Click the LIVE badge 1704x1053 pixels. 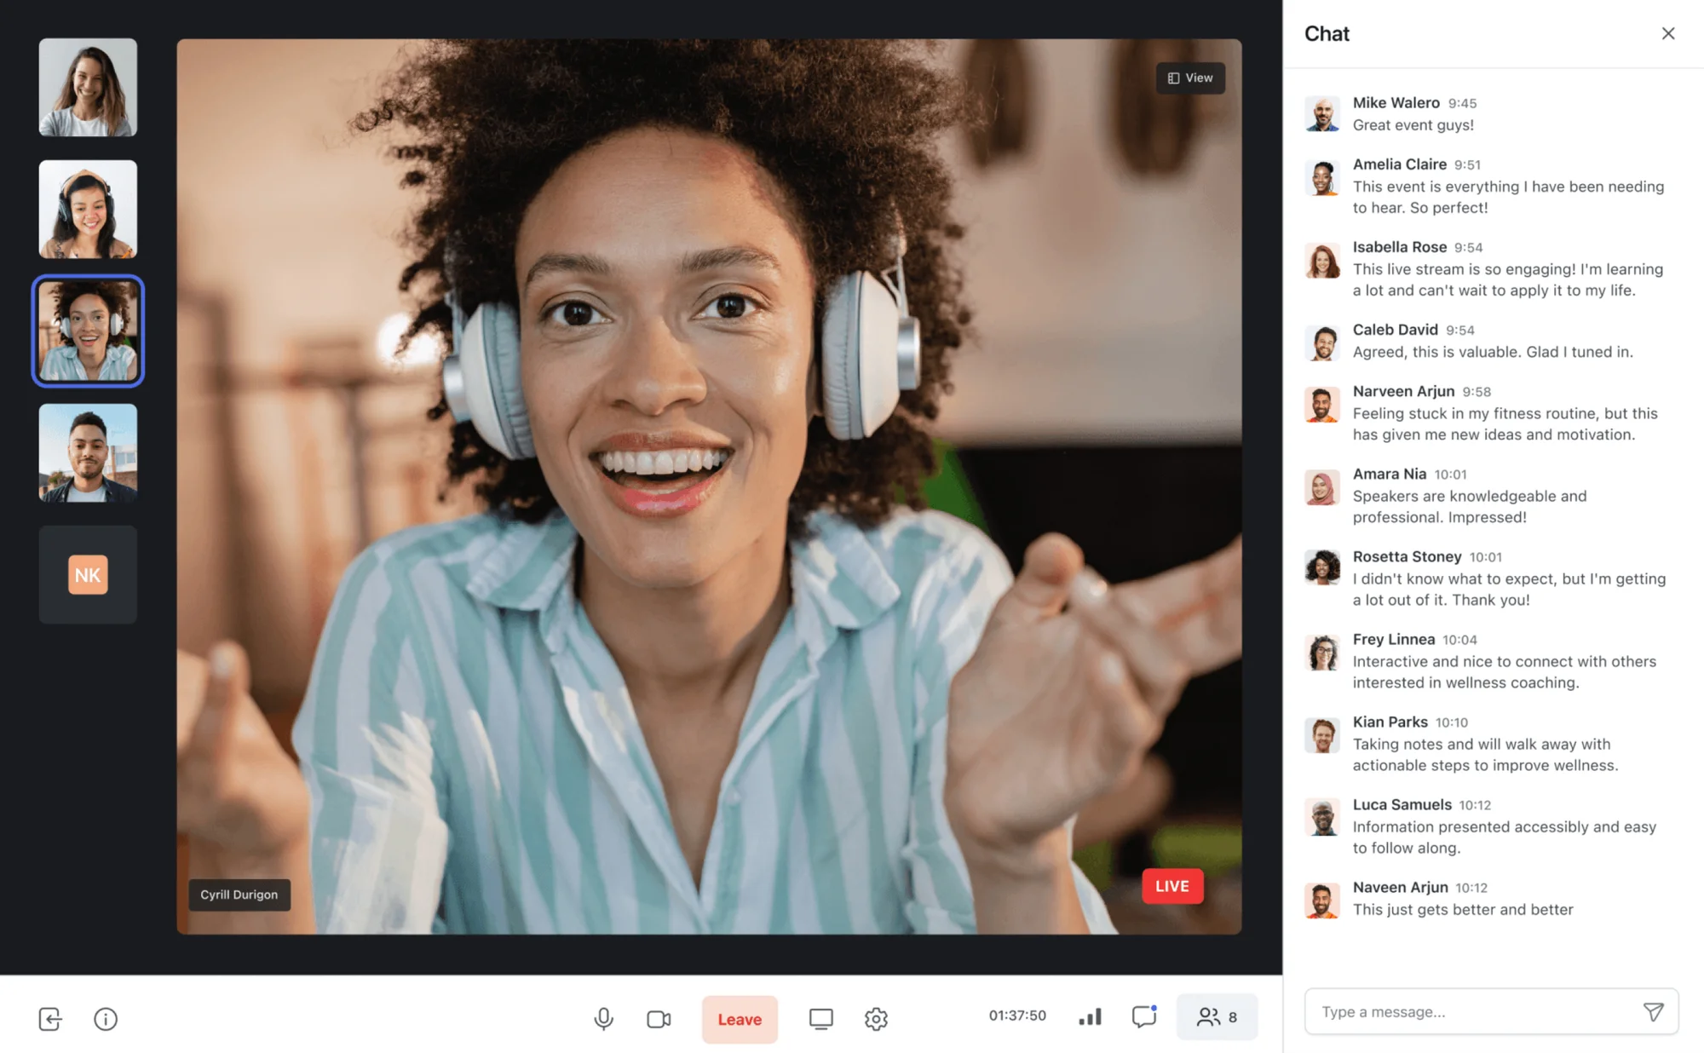click(1172, 886)
